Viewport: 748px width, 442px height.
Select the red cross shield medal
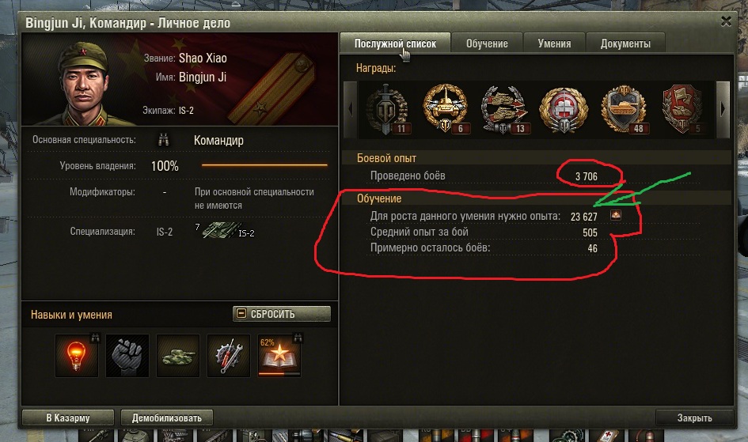pyautogui.click(x=564, y=110)
